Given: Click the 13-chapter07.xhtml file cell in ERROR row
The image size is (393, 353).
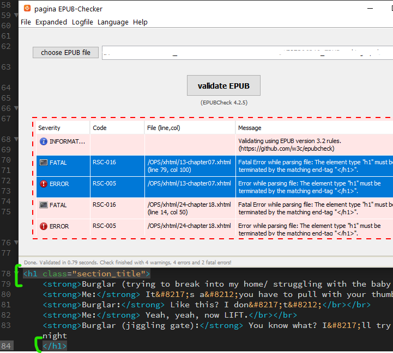Looking at the screenshot, I should click(190, 187).
